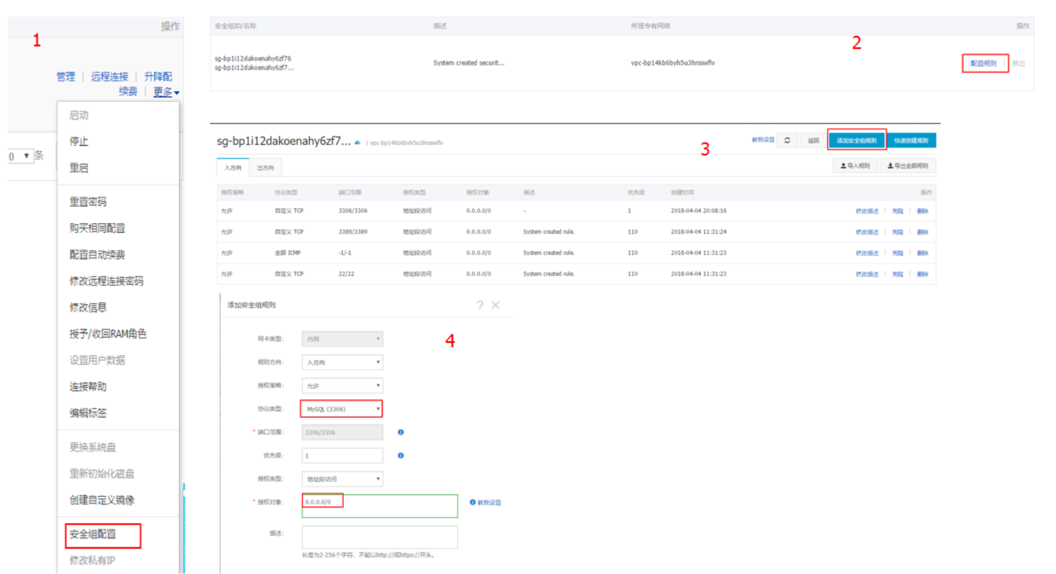This screenshot has height=574, width=1056.
Task: Click the 快速创建规则 button
Action: (x=911, y=140)
